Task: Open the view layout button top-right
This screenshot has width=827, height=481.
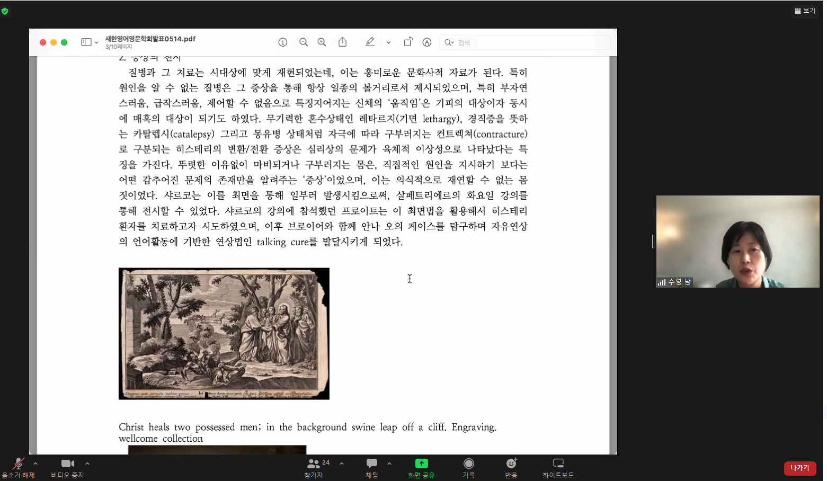Action: (x=805, y=11)
